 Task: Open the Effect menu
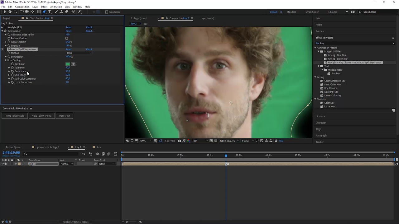click(44, 7)
